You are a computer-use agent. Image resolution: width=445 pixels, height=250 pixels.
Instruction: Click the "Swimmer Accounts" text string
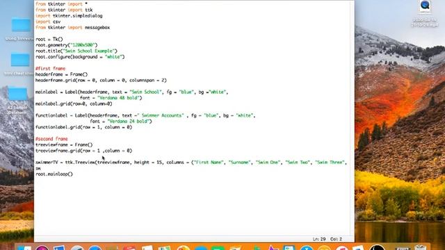(x=161, y=115)
